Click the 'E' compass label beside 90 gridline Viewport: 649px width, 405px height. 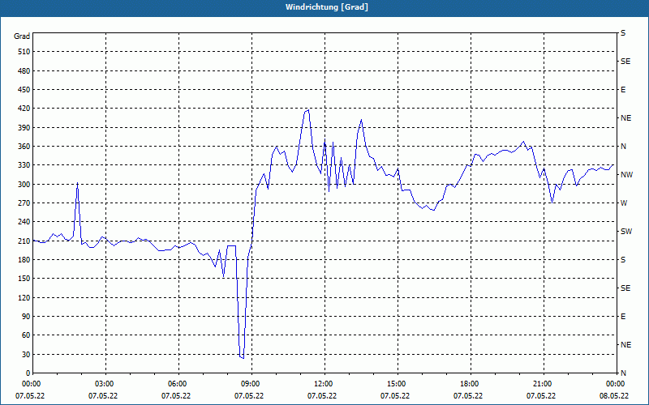(623, 317)
